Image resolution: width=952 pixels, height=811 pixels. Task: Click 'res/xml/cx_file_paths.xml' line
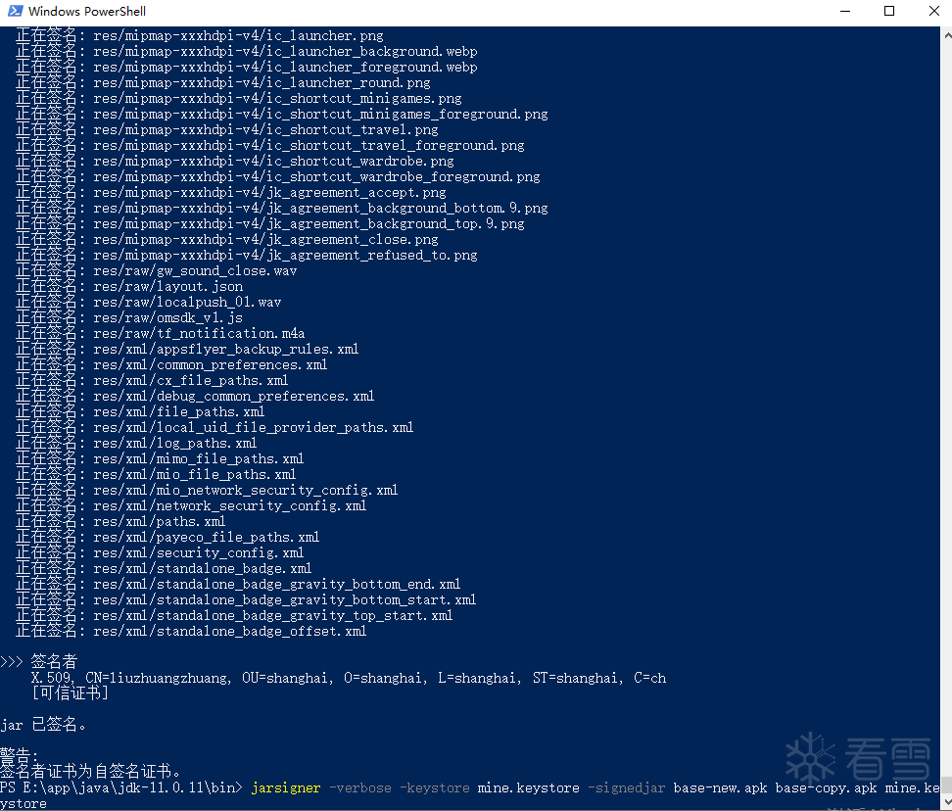point(153,381)
